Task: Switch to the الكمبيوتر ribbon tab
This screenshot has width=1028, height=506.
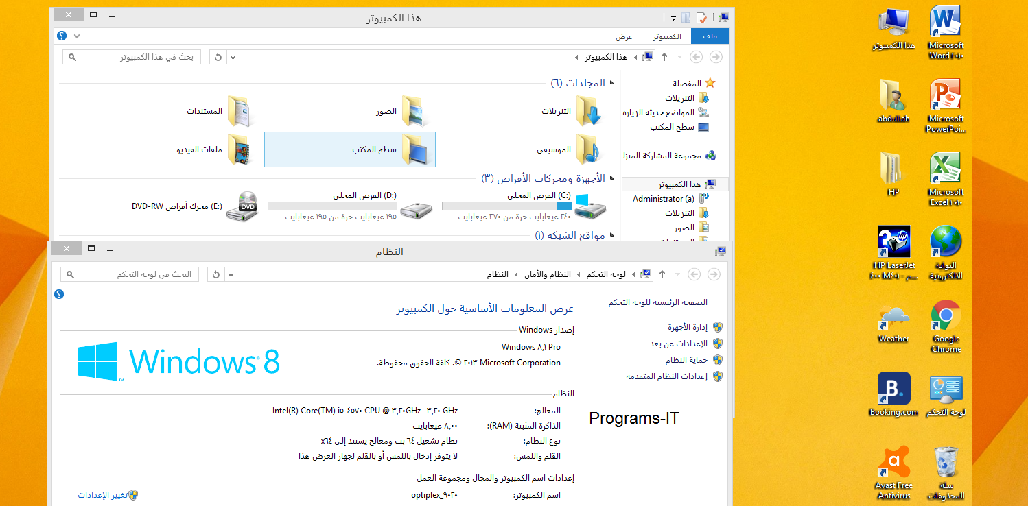Action: coord(667,36)
